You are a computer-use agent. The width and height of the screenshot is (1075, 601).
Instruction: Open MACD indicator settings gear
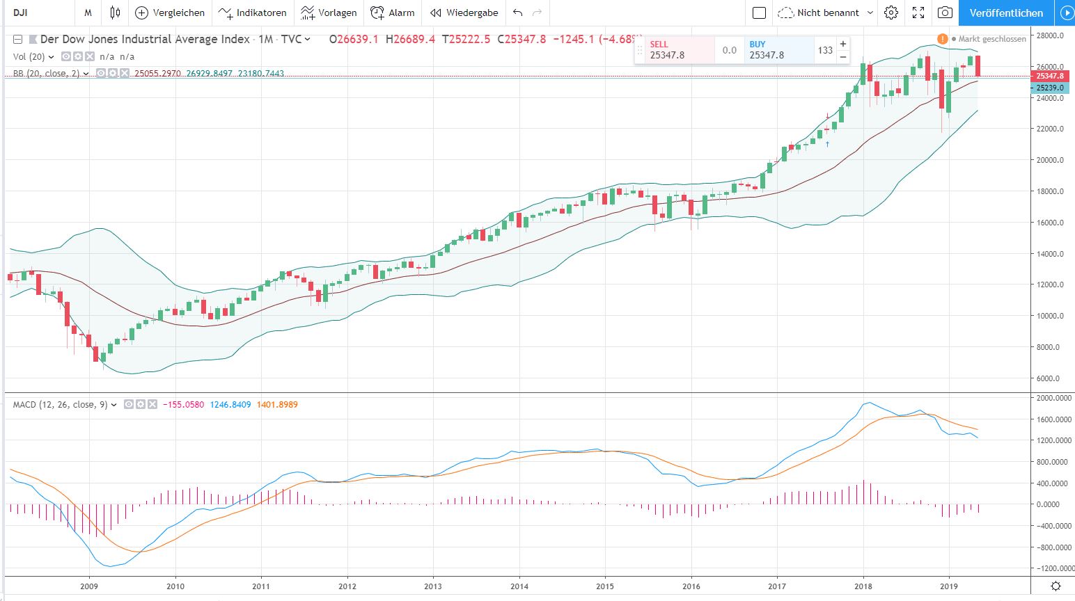coord(139,404)
